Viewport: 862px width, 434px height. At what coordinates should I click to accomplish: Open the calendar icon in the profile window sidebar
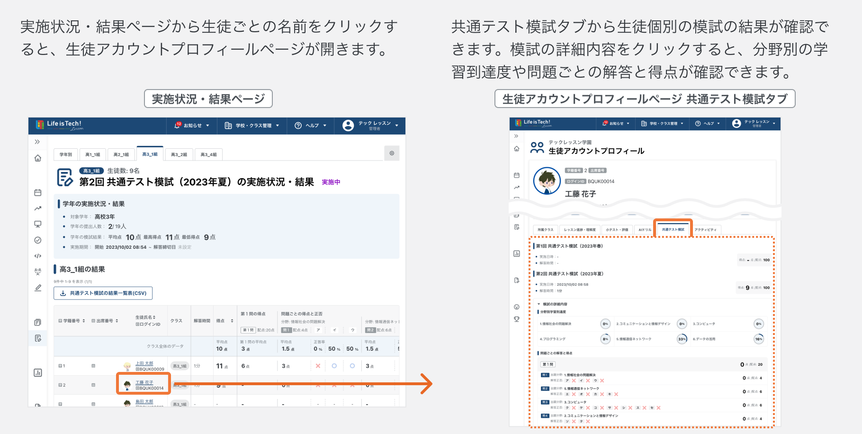(x=517, y=175)
